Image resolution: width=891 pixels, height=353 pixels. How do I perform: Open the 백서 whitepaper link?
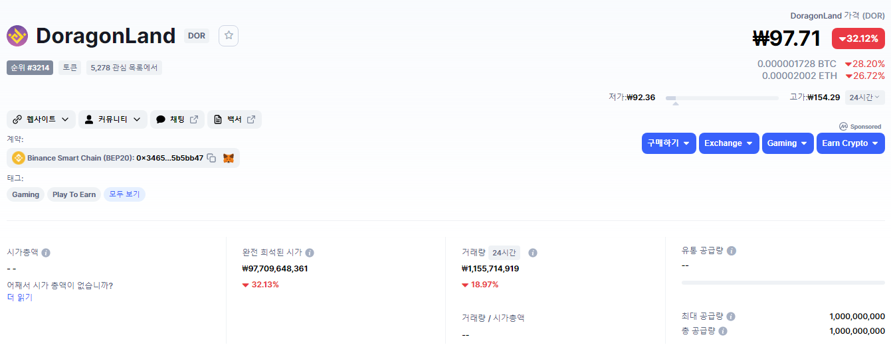(235, 119)
